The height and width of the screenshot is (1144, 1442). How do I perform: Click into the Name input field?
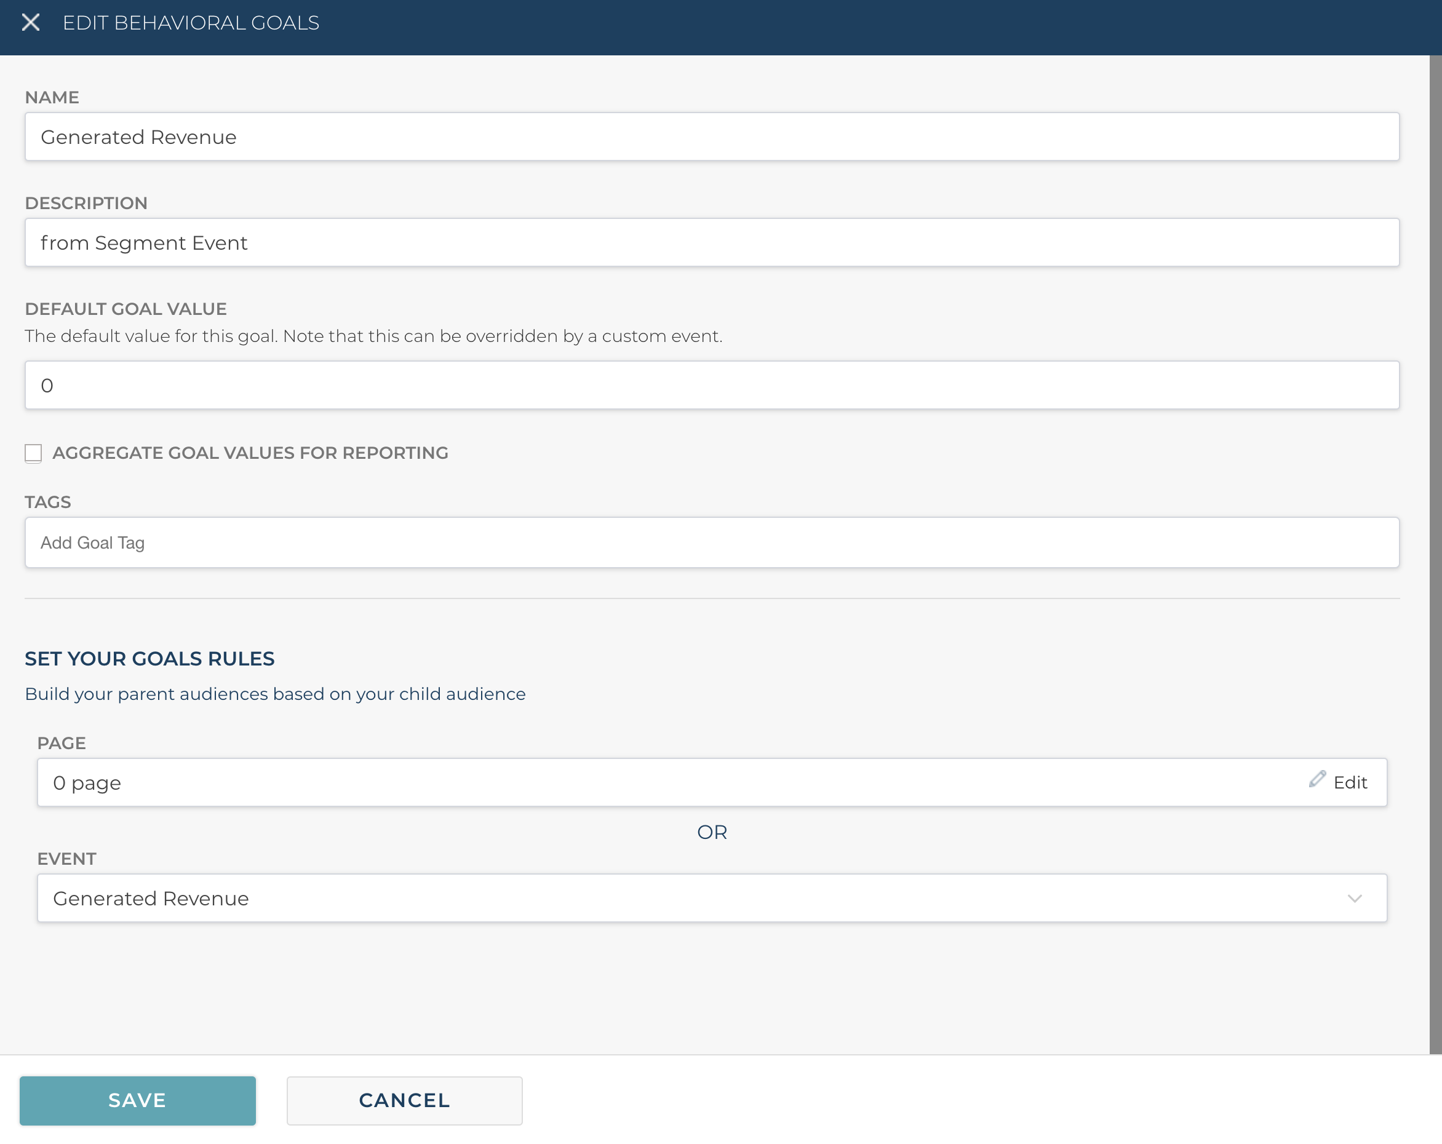711,137
